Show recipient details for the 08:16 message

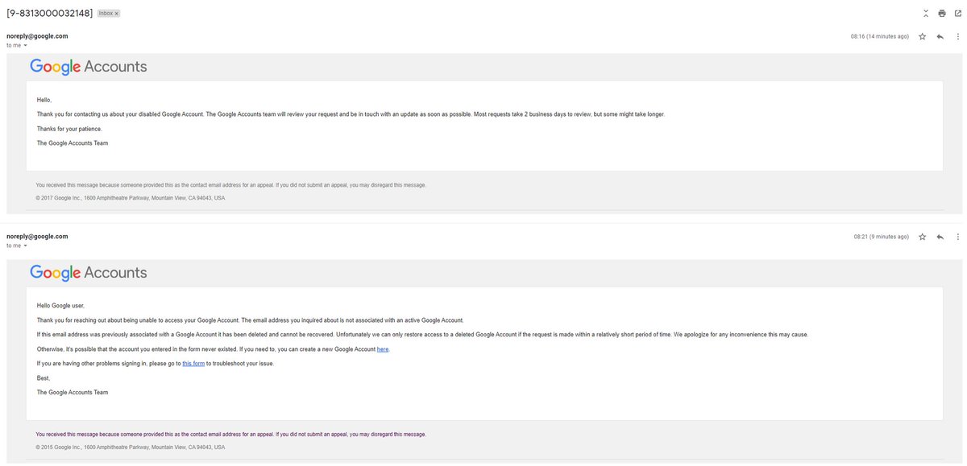click(x=25, y=45)
